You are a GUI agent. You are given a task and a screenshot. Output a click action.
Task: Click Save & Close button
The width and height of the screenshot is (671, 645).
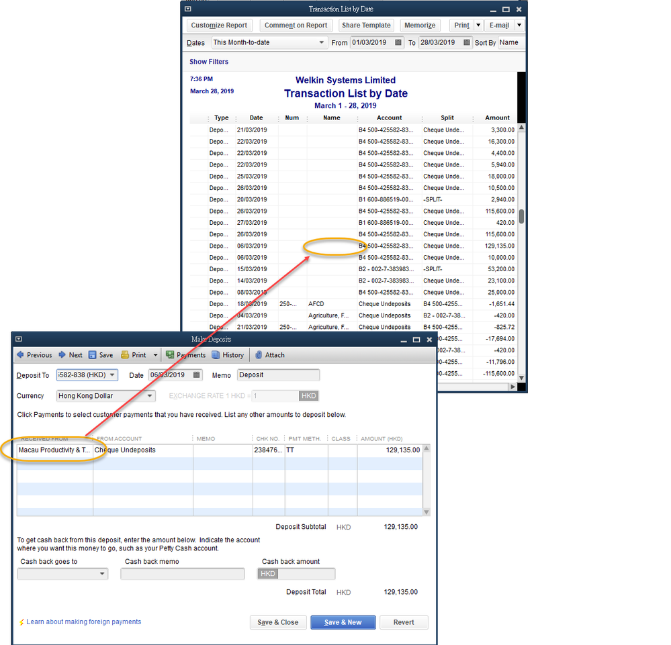(278, 622)
